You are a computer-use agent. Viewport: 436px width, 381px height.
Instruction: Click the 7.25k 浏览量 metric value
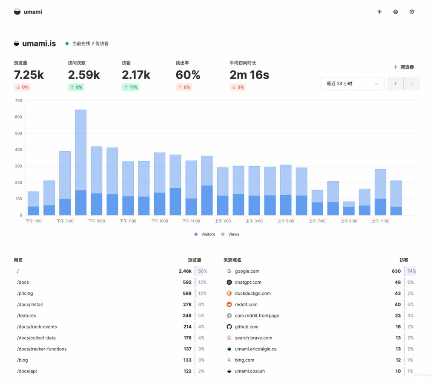pos(29,75)
